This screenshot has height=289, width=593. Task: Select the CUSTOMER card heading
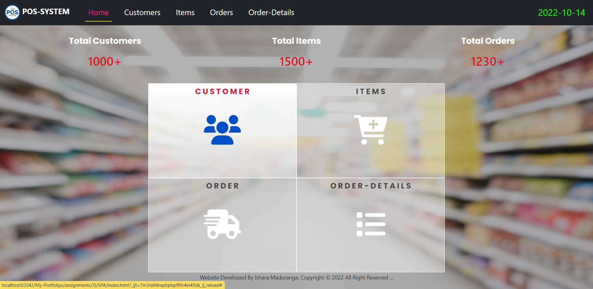pos(222,92)
